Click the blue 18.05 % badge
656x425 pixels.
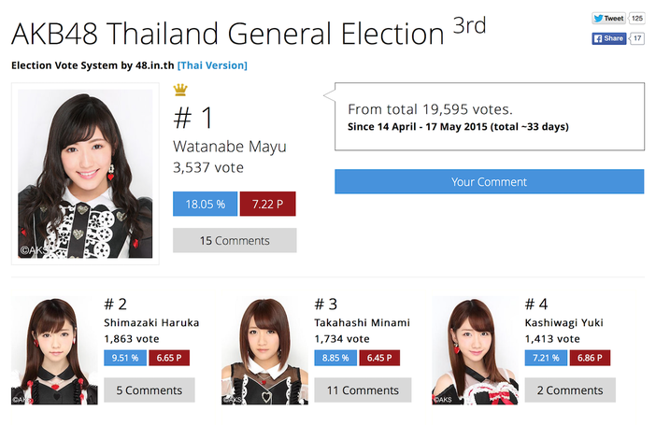tap(204, 205)
